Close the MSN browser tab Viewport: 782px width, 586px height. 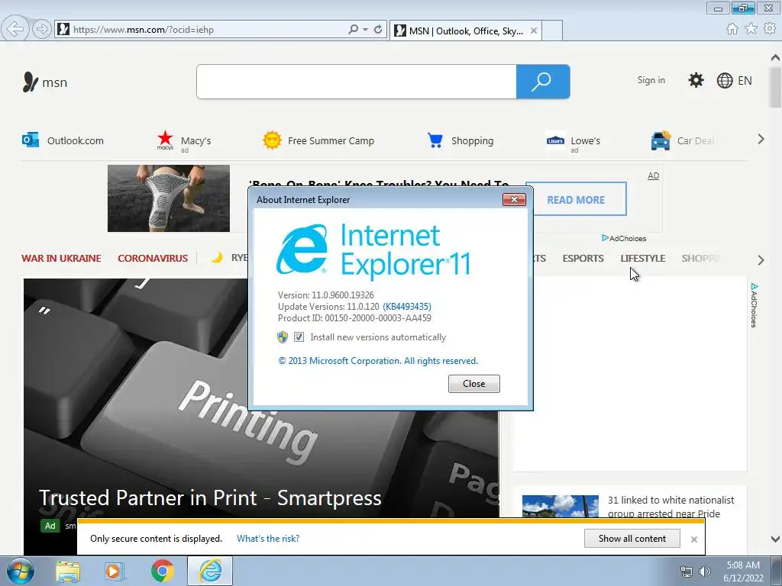click(534, 31)
